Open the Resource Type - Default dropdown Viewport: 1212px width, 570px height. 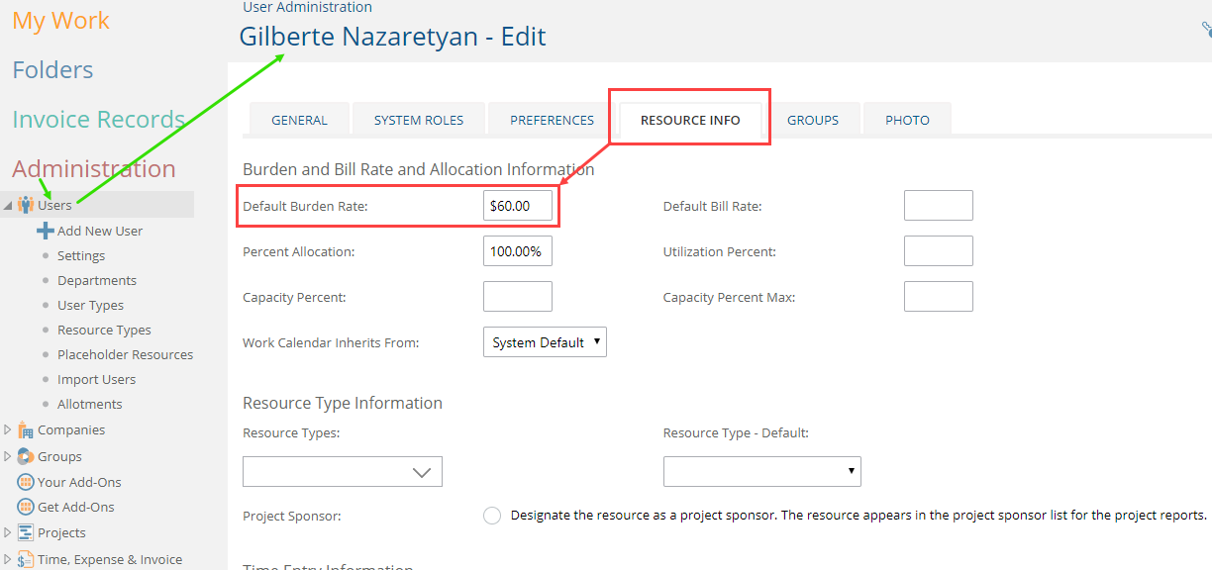[x=850, y=471]
